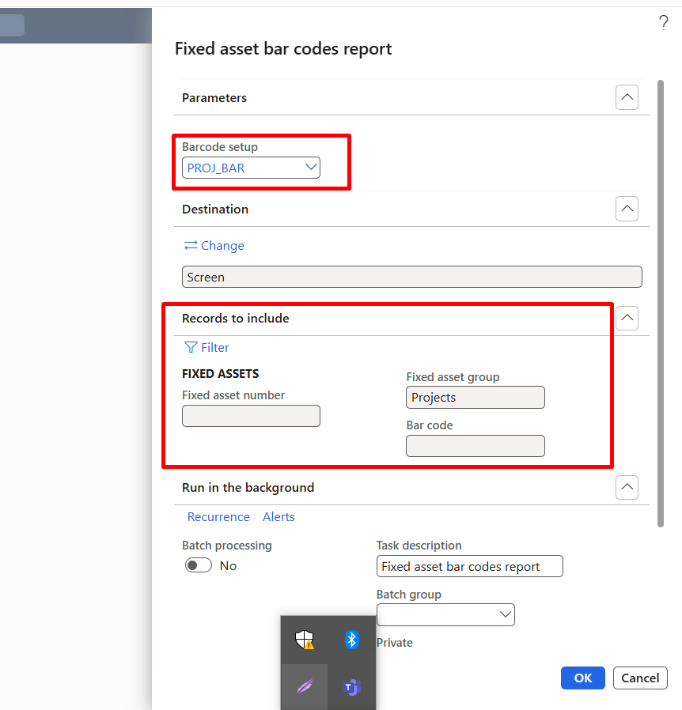Open the purple feather tray app
Image resolution: width=682 pixels, height=710 pixels.
pyautogui.click(x=305, y=686)
